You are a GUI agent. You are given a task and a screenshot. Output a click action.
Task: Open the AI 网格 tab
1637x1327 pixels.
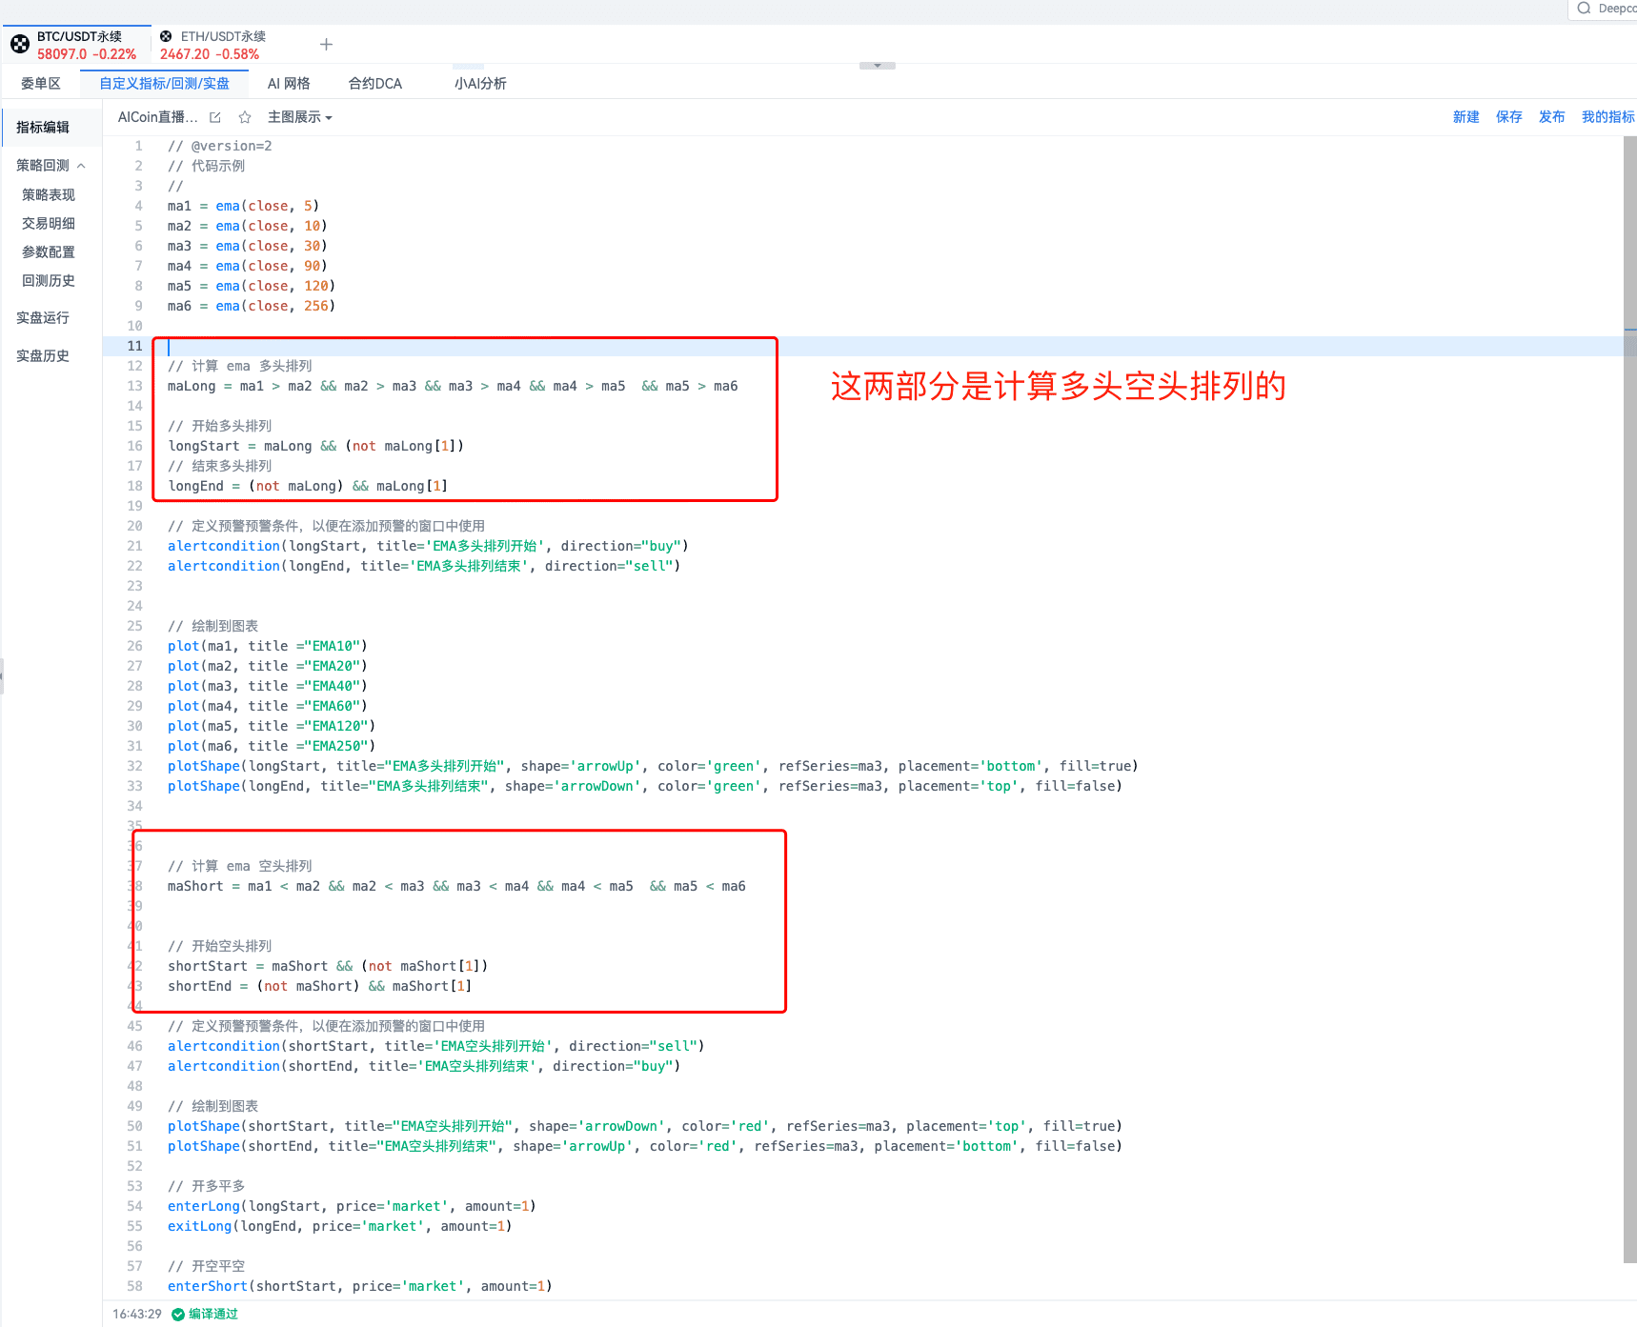click(289, 84)
